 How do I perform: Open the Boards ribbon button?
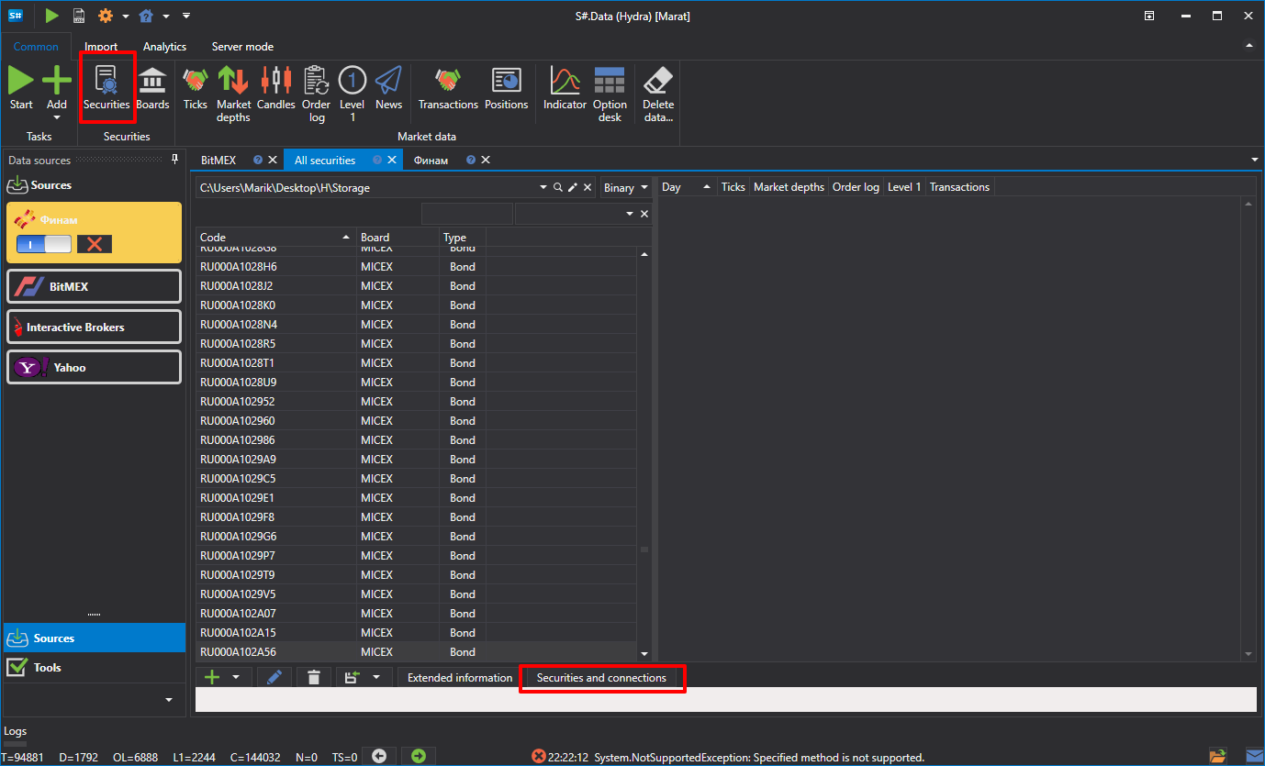point(152,90)
